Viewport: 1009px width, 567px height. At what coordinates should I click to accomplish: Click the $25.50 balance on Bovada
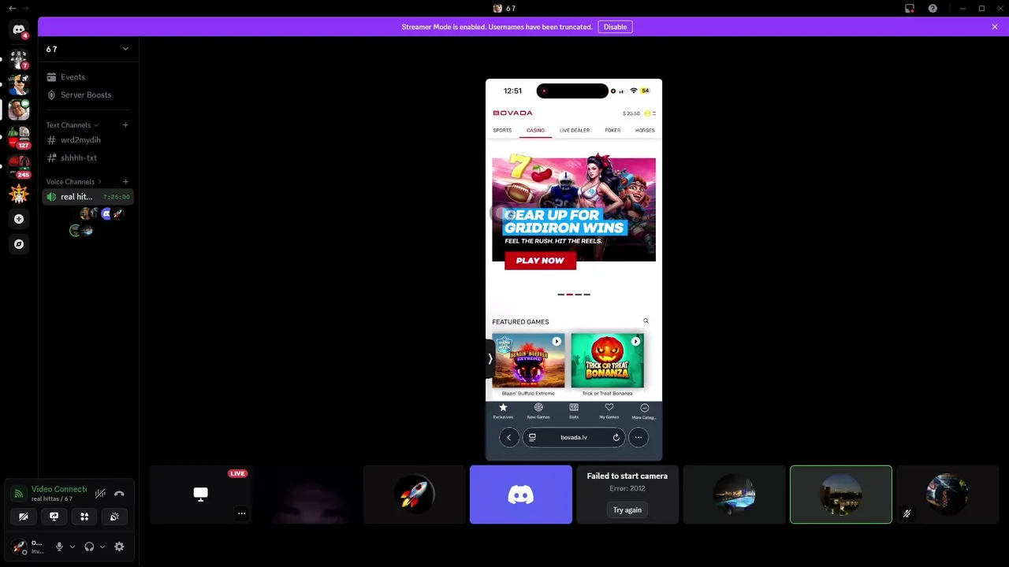point(631,113)
